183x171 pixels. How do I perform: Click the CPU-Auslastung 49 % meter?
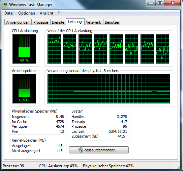click(24, 49)
